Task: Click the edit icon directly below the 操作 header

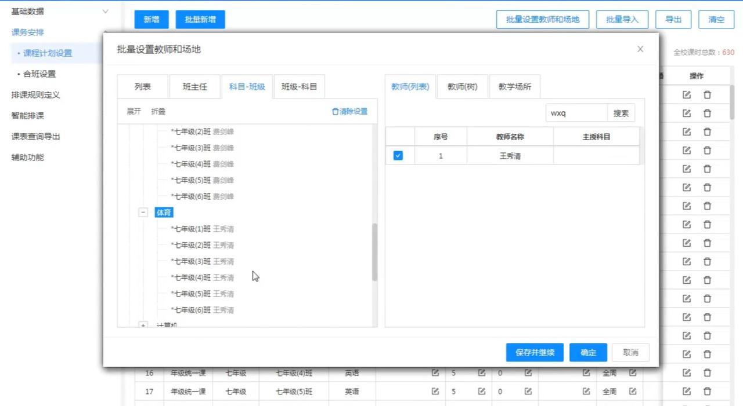Action: (x=687, y=94)
